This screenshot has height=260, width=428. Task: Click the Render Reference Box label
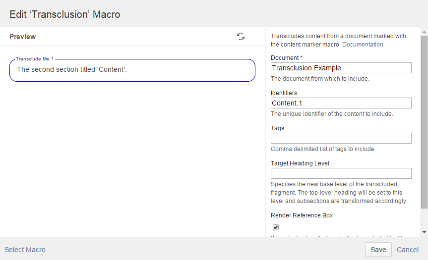[x=302, y=215]
